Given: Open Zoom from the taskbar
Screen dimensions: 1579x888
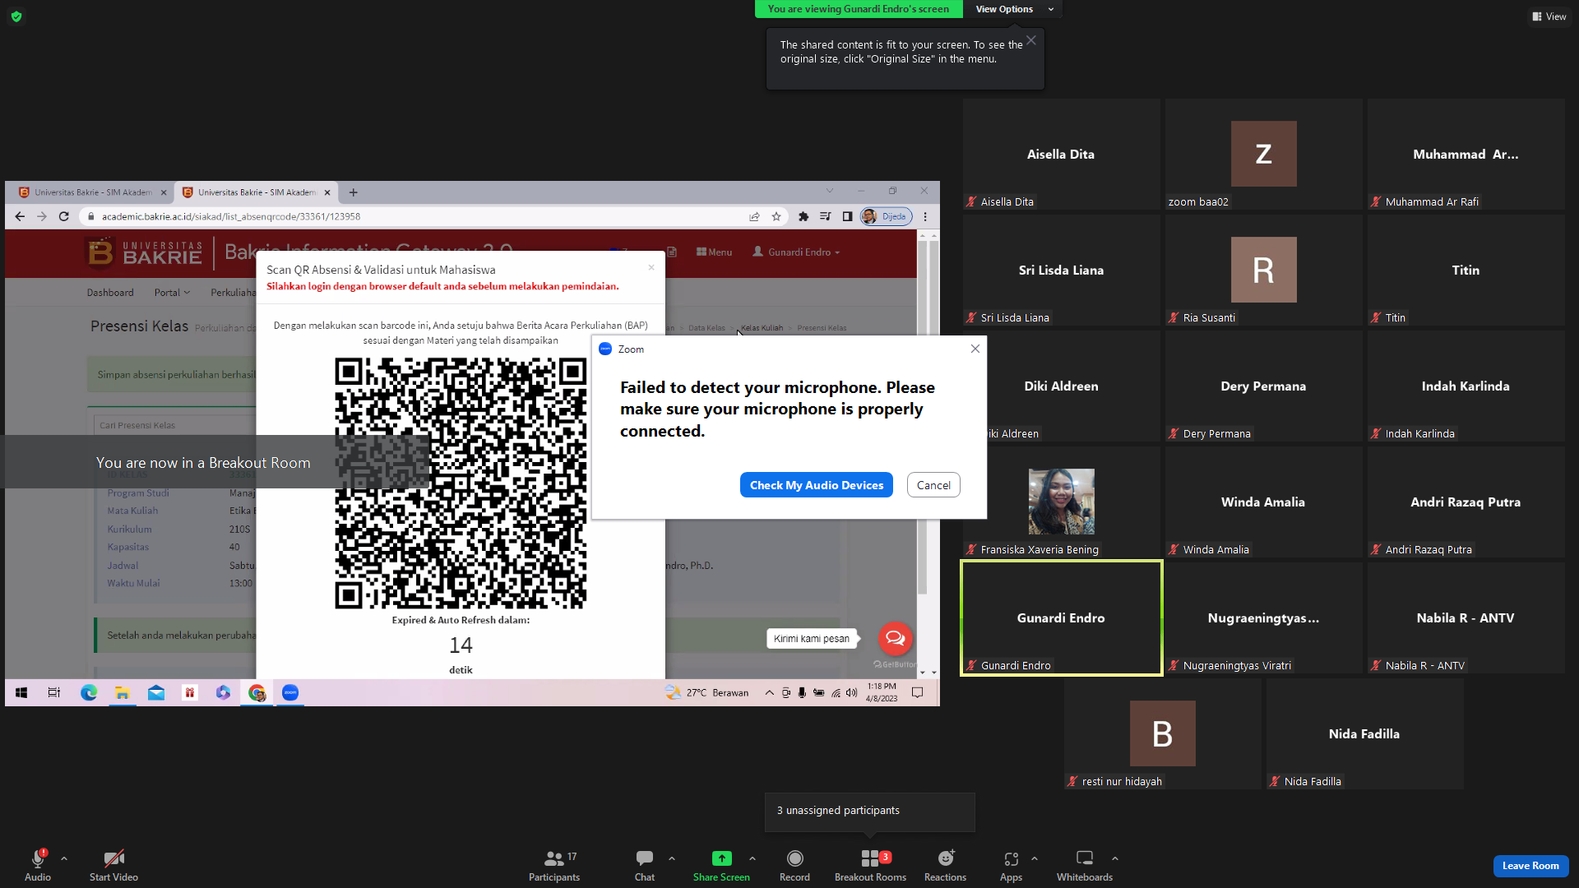Looking at the screenshot, I should point(290,693).
